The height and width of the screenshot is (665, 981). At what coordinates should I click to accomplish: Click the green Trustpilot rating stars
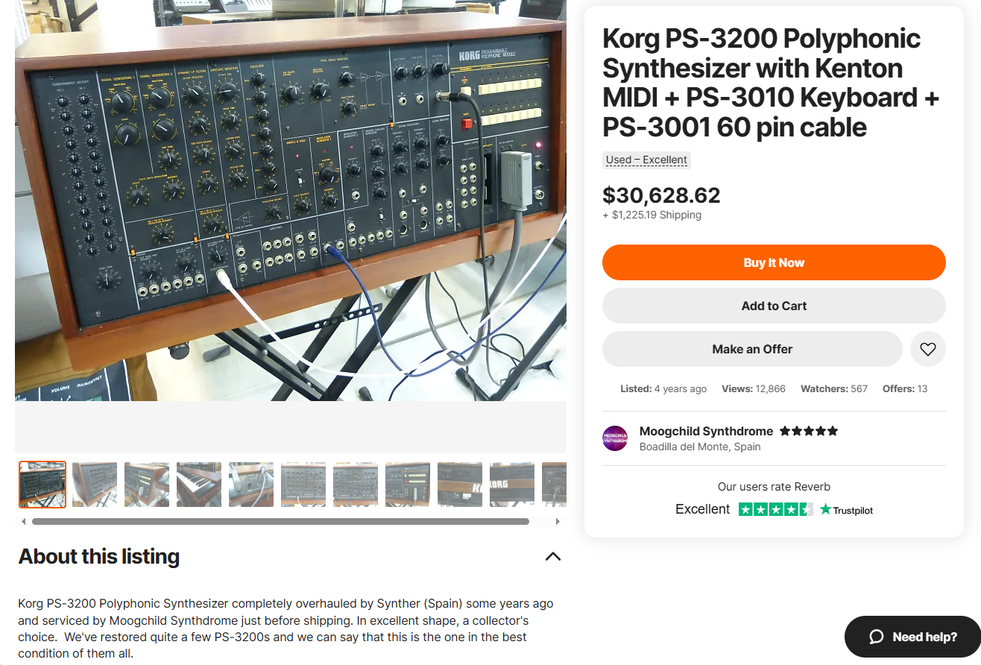[x=775, y=510]
